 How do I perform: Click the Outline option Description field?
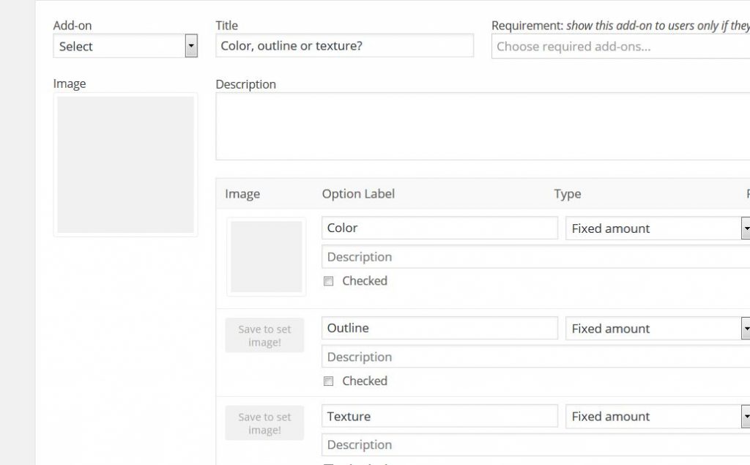(535, 357)
